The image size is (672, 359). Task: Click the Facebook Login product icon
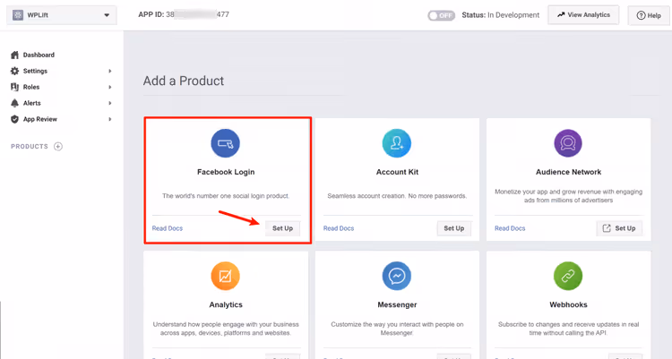pyautogui.click(x=226, y=143)
